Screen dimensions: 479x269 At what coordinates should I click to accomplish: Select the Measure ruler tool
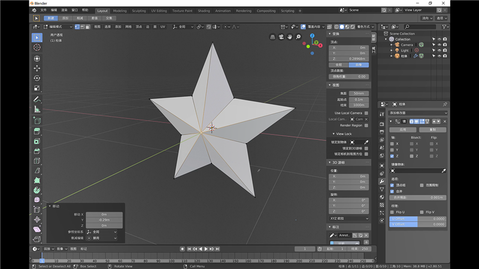tap(37, 109)
